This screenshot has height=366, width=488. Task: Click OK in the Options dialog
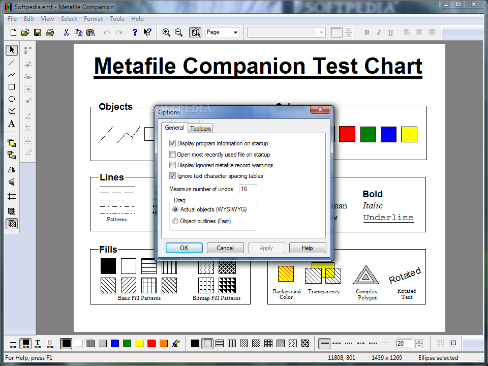coord(184,248)
